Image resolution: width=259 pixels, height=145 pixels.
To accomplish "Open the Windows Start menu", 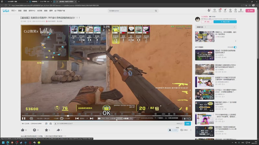I will point(3,142).
